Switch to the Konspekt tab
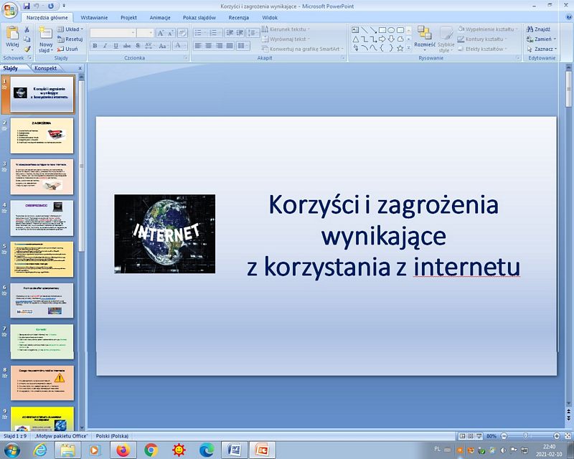 point(45,68)
